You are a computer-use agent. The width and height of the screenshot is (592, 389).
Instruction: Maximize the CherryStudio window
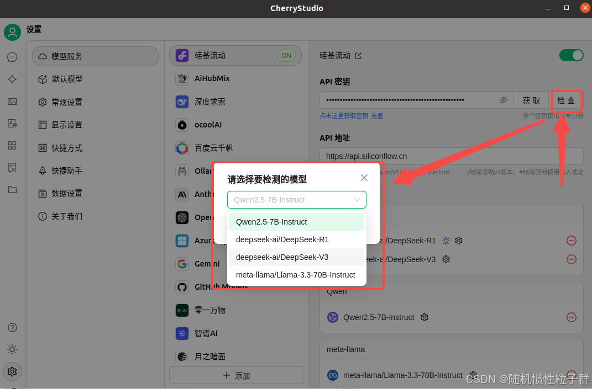click(x=567, y=8)
